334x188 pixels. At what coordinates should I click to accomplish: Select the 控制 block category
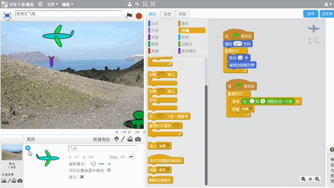tap(192, 30)
